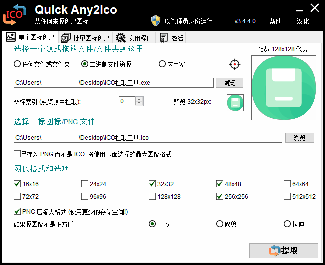Image resolution: width=325 pixels, height=265 pixels.
Task: Open the 激活 tab
Action: 171,38
